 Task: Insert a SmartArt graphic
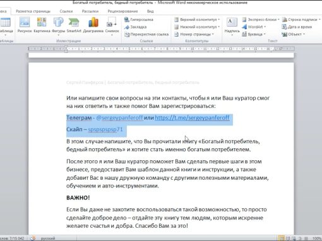click(74, 25)
